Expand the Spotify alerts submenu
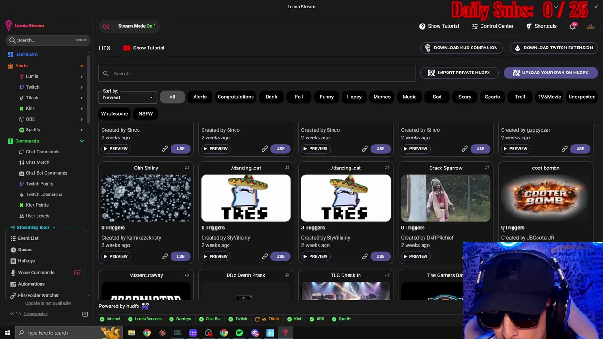This screenshot has height=339, width=603. click(81, 129)
